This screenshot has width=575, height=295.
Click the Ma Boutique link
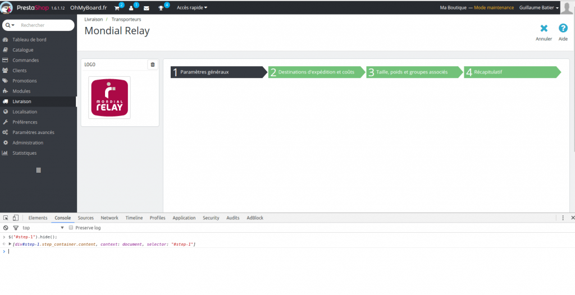click(x=453, y=7)
